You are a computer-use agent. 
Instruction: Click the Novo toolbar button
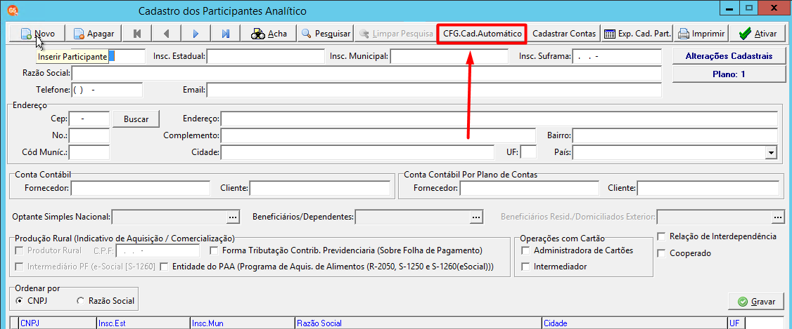pyautogui.click(x=36, y=33)
